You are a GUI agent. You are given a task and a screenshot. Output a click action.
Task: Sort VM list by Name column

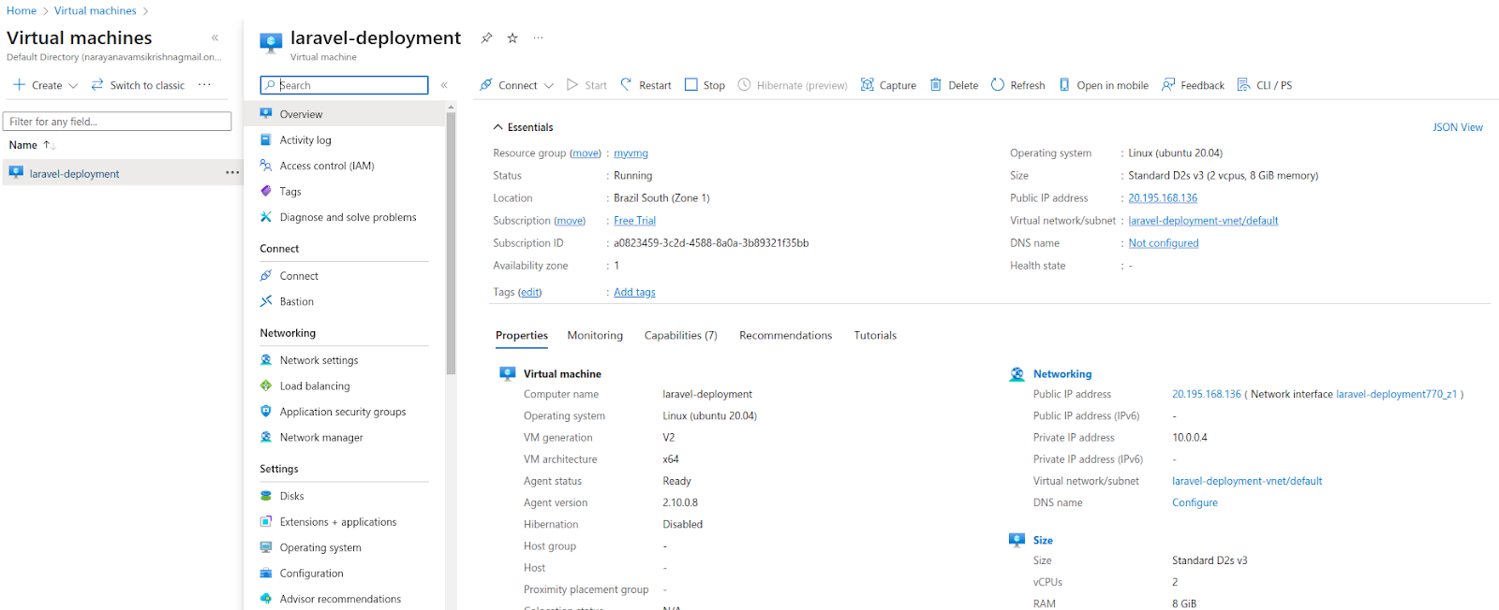(x=32, y=145)
